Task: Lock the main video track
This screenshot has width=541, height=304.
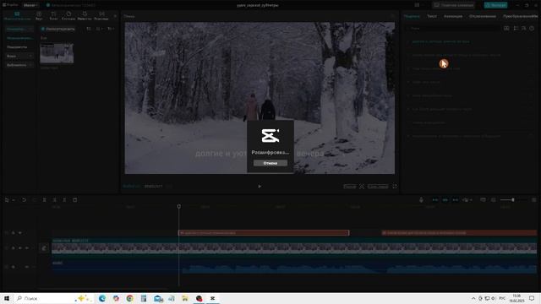Action: (x=14, y=247)
